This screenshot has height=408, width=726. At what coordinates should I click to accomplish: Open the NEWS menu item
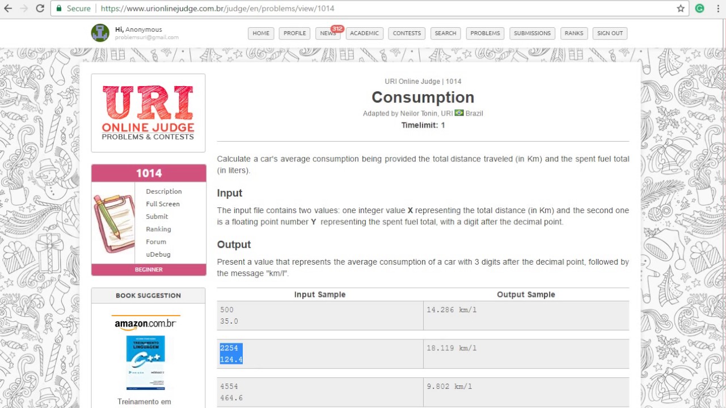tap(328, 33)
